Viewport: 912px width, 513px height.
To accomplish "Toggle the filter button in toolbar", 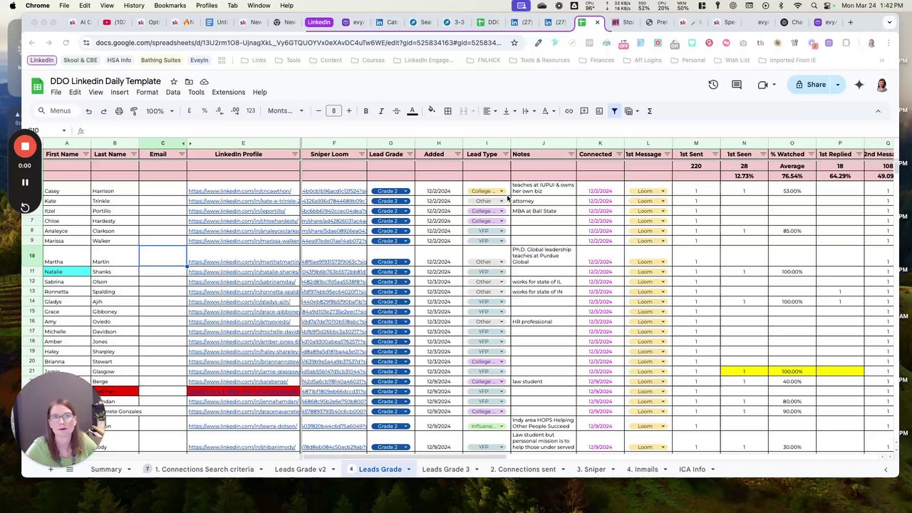I will tap(614, 111).
